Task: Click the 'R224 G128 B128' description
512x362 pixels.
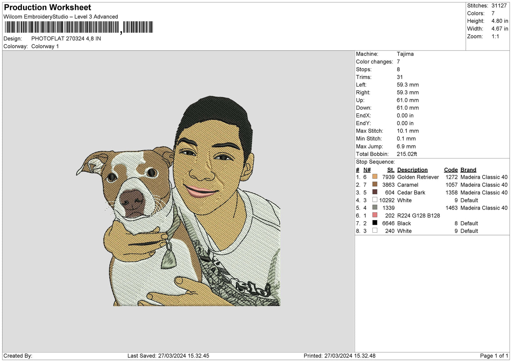Action: [418, 216]
